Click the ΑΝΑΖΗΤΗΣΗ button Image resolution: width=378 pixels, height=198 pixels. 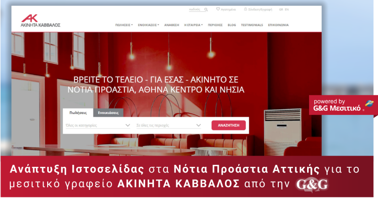point(229,125)
